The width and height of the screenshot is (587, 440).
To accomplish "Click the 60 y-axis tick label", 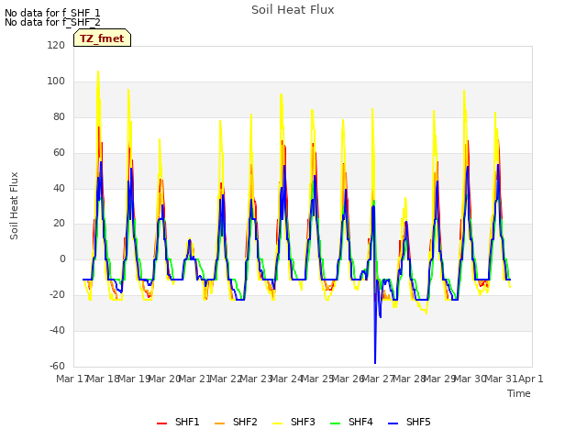I will [x=59, y=153].
